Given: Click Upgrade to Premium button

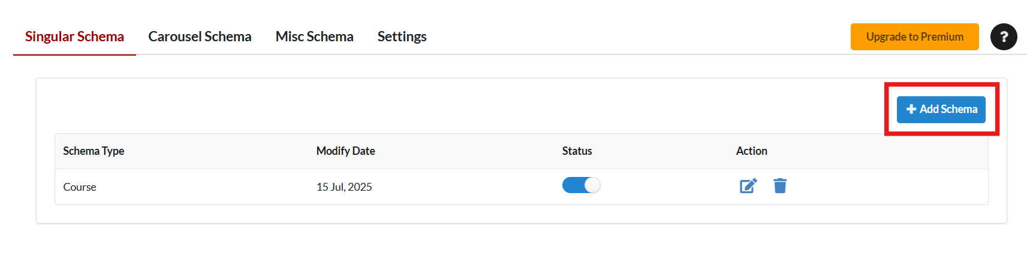Looking at the screenshot, I should click(x=914, y=36).
